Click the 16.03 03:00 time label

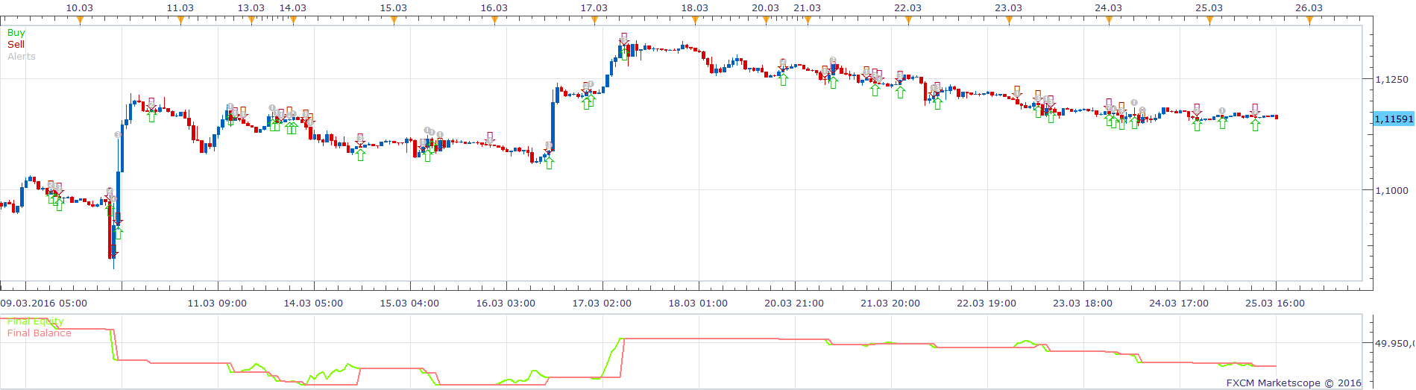coord(506,303)
